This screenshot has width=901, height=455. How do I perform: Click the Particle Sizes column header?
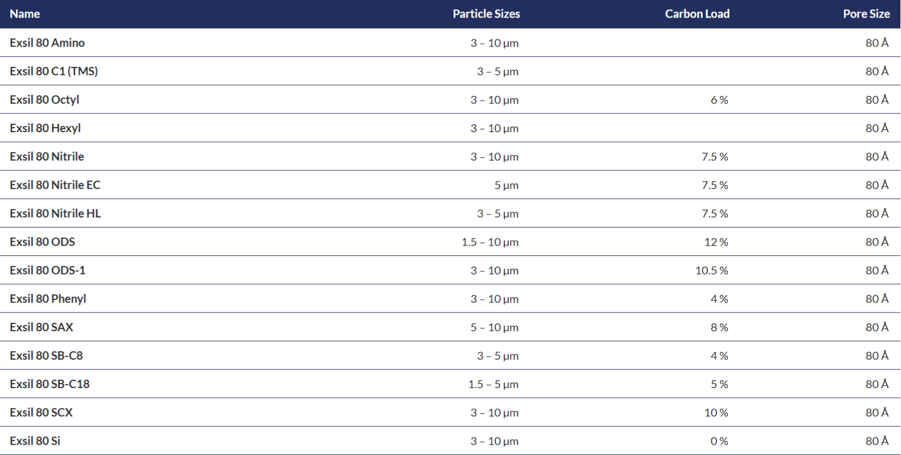[x=486, y=14]
